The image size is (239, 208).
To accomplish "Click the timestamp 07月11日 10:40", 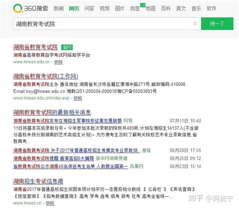I will (x=185, y=121).
